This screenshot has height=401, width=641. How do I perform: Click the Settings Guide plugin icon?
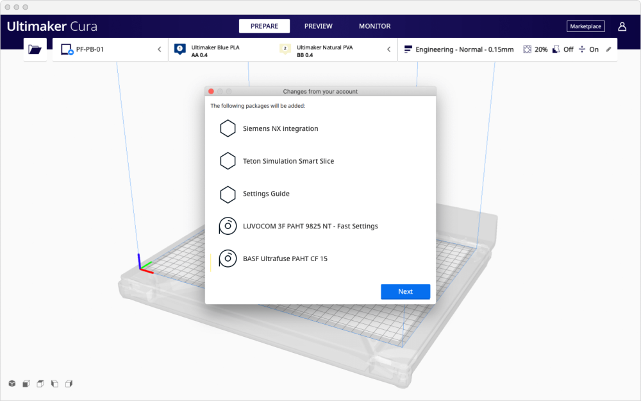(228, 194)
